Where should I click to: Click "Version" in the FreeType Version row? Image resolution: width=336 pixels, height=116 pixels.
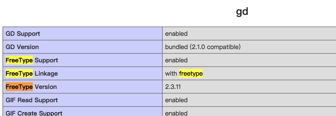(46, 87)
